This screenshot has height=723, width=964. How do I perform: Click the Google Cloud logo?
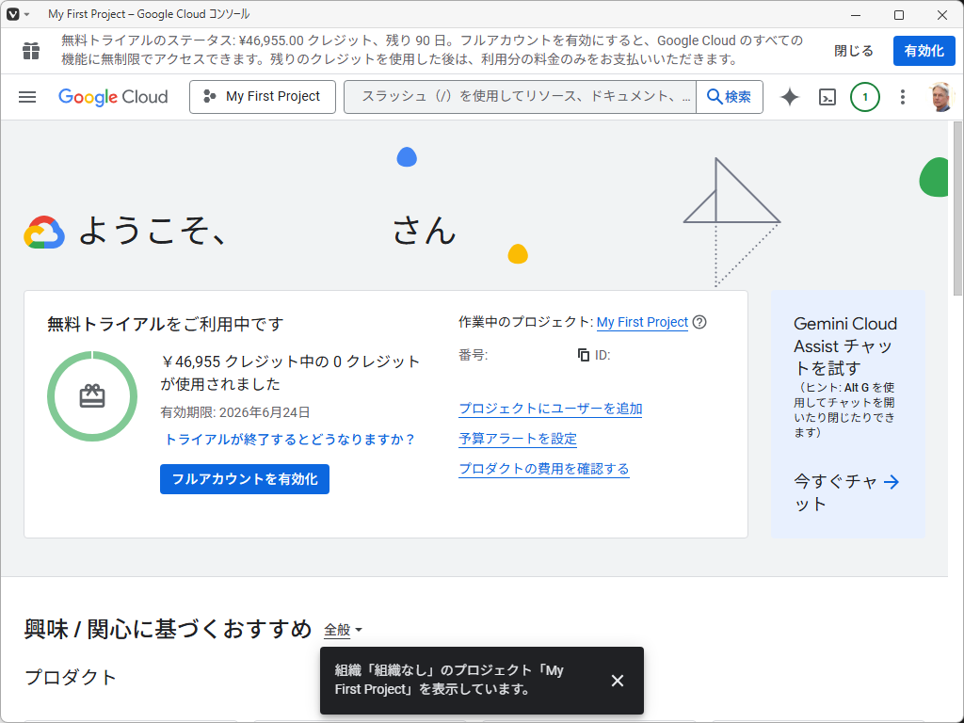(x=113, y=97)
